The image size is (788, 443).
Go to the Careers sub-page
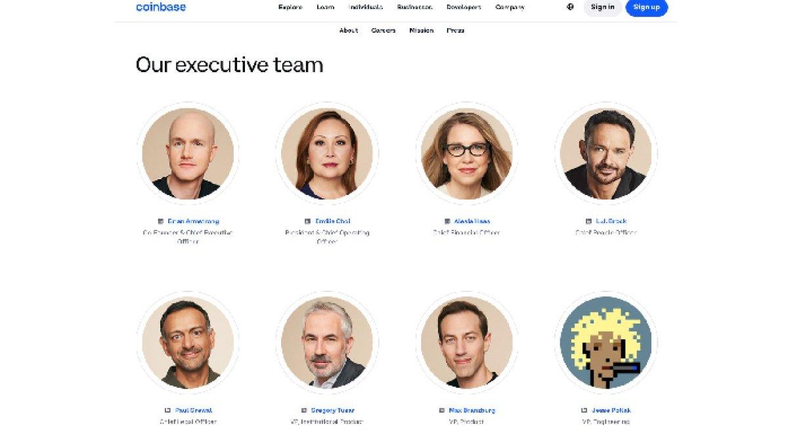click(383, 30)
